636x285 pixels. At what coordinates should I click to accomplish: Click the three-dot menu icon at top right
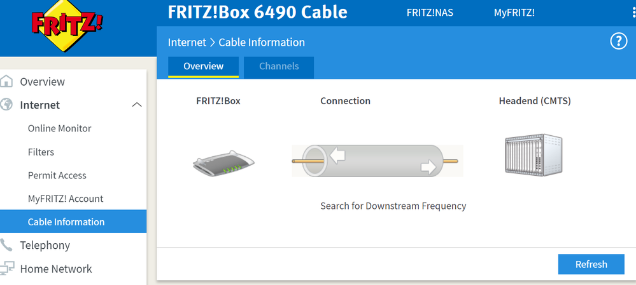coord(633,13)
